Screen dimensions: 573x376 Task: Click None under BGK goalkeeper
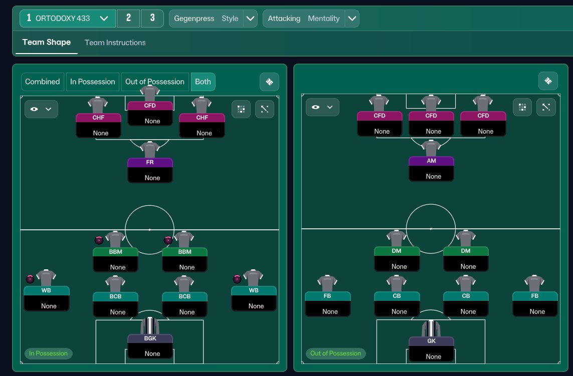tap(152, 354)
